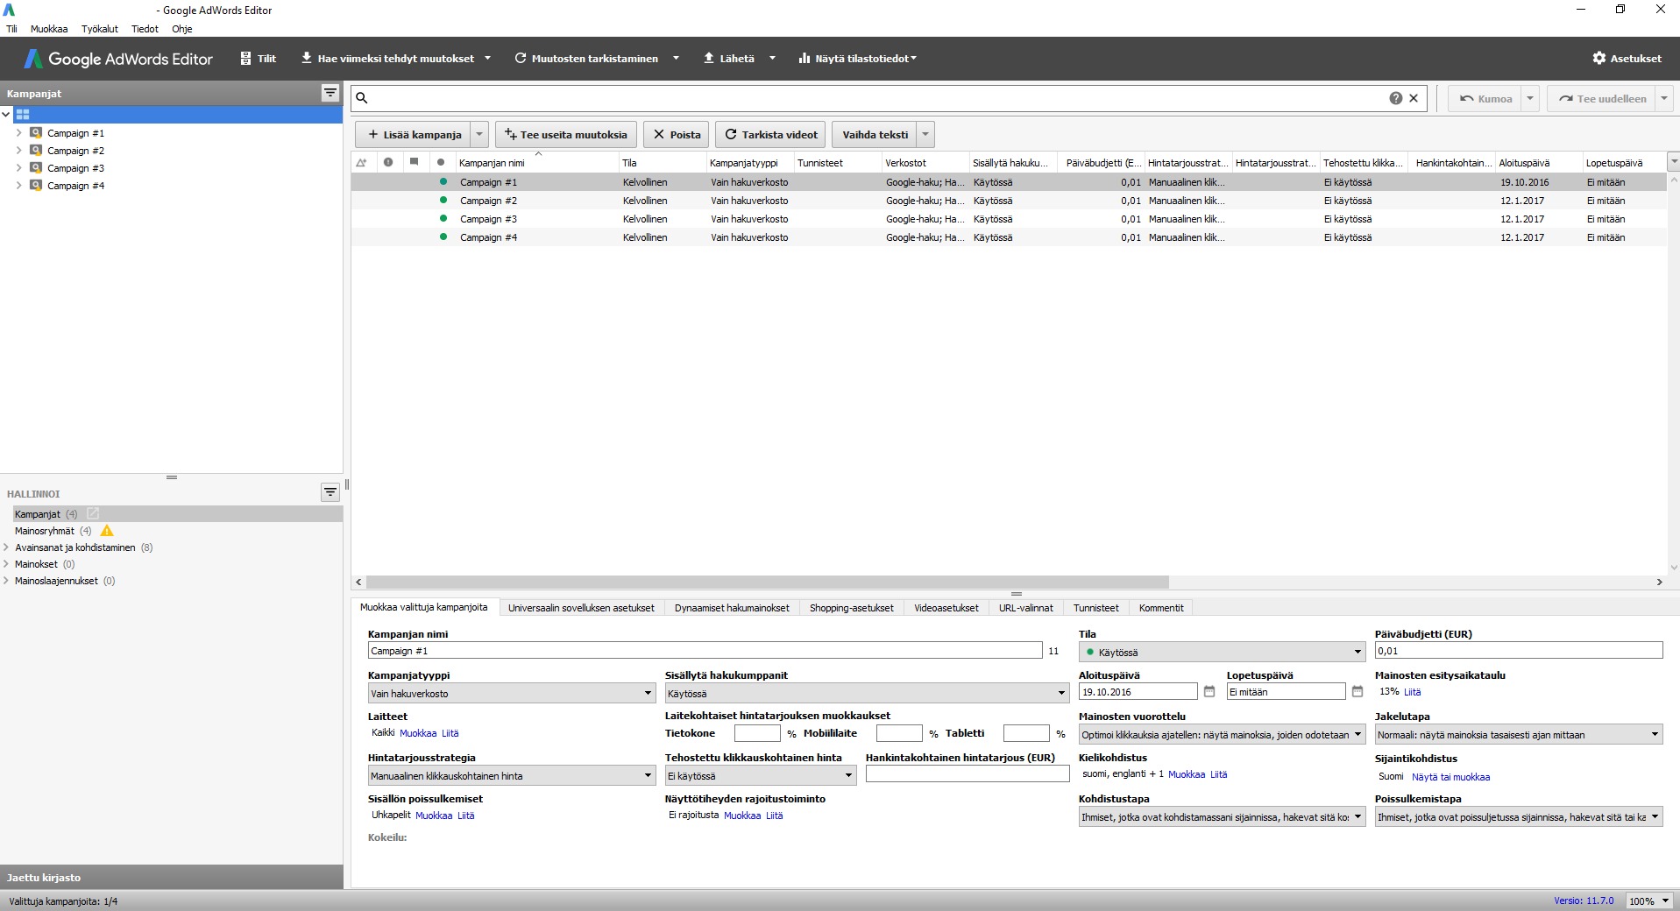Open dropdown arrow next to Hae viimeksi tehdyt muutokset
Viewport: 1680px width, 911px height.
(x=488, y=59)
